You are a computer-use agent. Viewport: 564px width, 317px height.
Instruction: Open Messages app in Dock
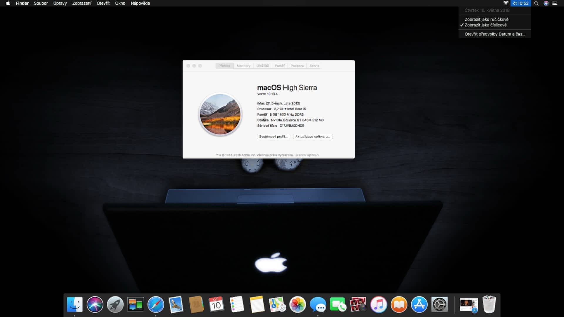pos(318,304)
